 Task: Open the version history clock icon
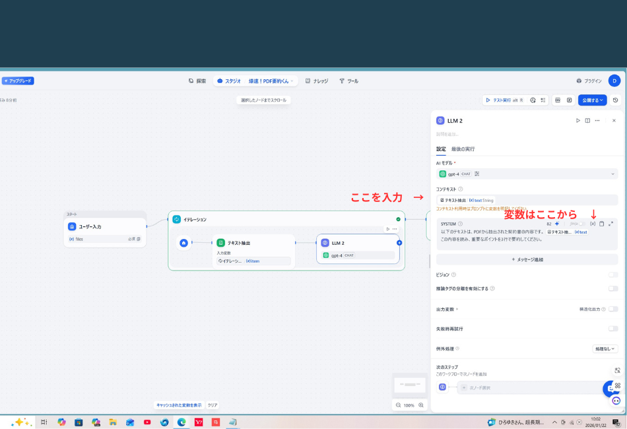tap(615, 100)
